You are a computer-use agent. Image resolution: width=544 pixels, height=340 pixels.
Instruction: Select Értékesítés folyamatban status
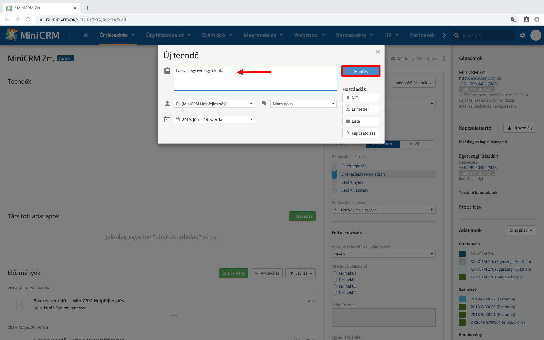click(x=363, y=174)
